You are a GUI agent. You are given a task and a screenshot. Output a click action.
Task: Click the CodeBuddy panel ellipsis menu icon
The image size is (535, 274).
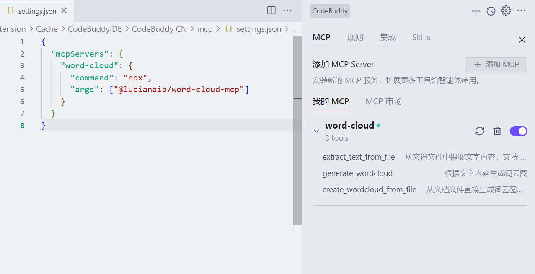tap(521, 11)
